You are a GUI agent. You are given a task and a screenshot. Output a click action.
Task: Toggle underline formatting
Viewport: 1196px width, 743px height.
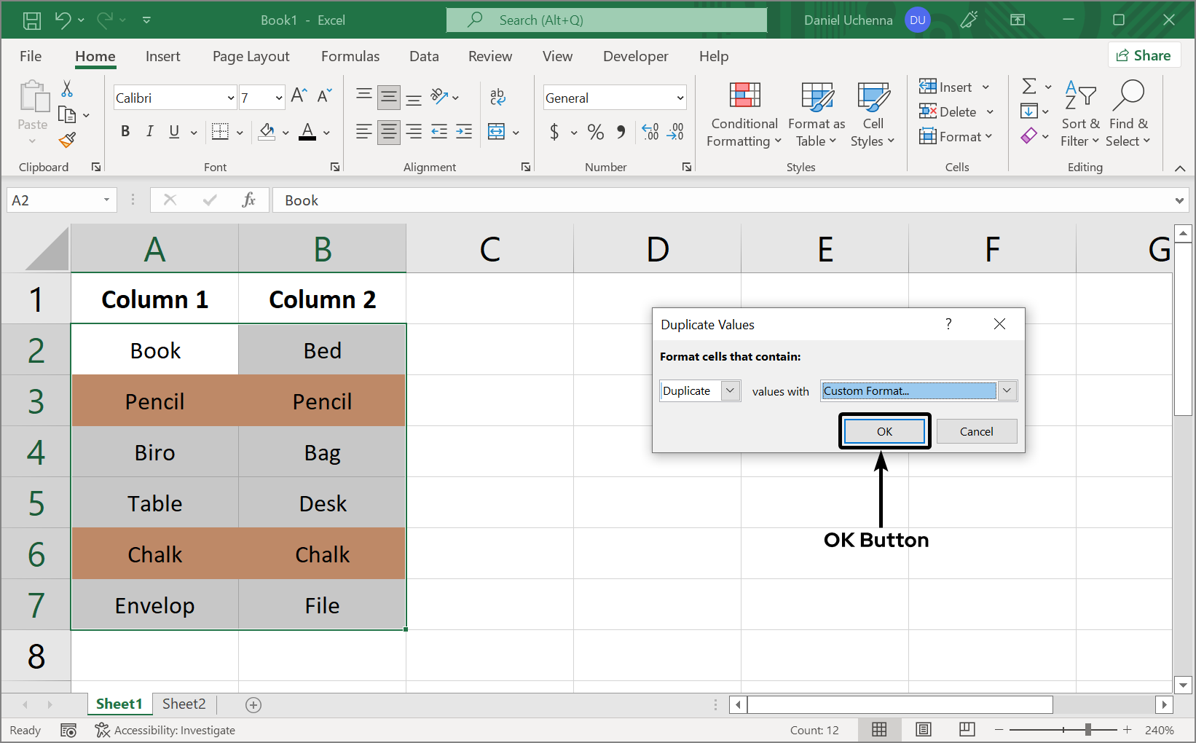pos(173,132)
